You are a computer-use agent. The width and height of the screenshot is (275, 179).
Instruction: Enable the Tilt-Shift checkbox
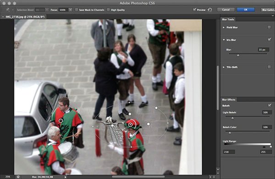coord(269,67)
